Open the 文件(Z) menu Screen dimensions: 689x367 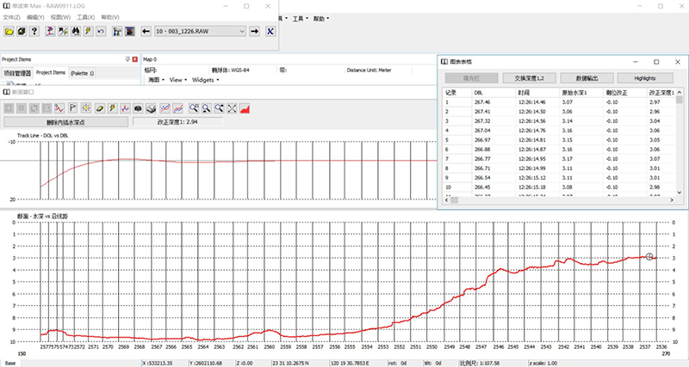[11, 16]
